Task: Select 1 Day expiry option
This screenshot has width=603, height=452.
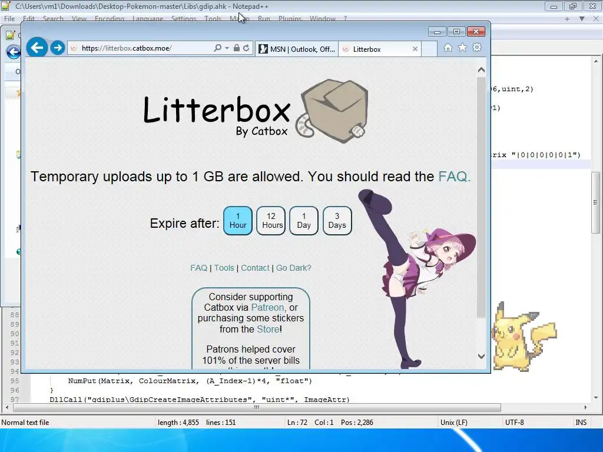Action: coord(304,221)
